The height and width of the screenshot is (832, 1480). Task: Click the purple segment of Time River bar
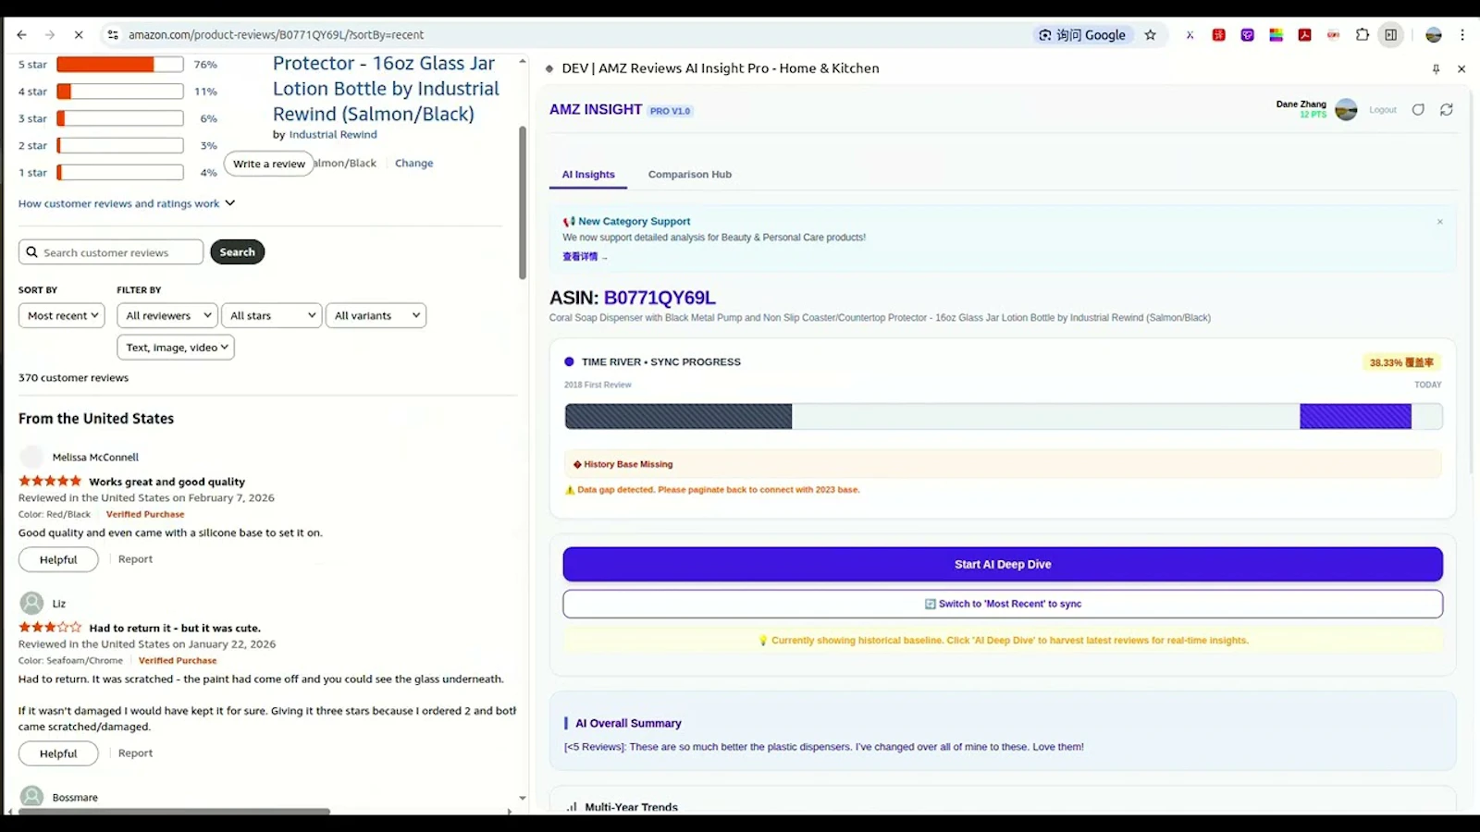(x=1355, y=416)
